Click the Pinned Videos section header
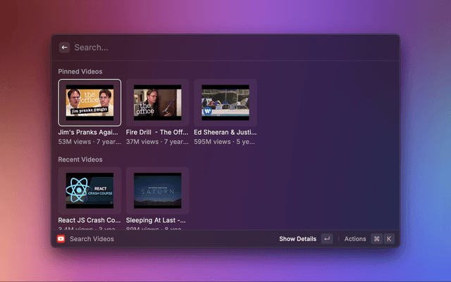This screenshot has width=451, height=282. pos(80,71)
